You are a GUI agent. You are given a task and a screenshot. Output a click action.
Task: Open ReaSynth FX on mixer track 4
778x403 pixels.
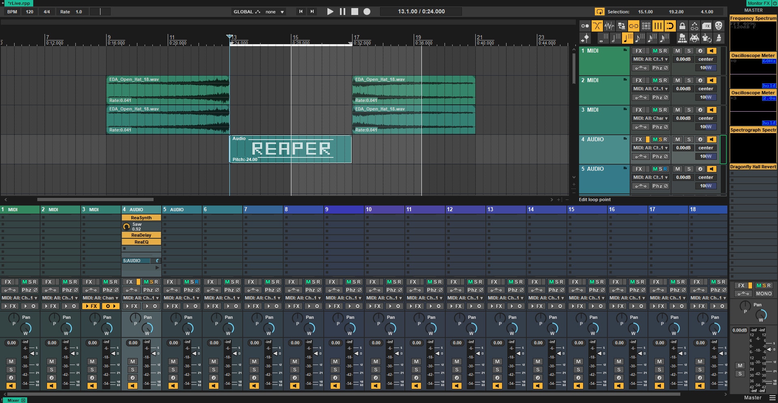[x=141, y=218]
